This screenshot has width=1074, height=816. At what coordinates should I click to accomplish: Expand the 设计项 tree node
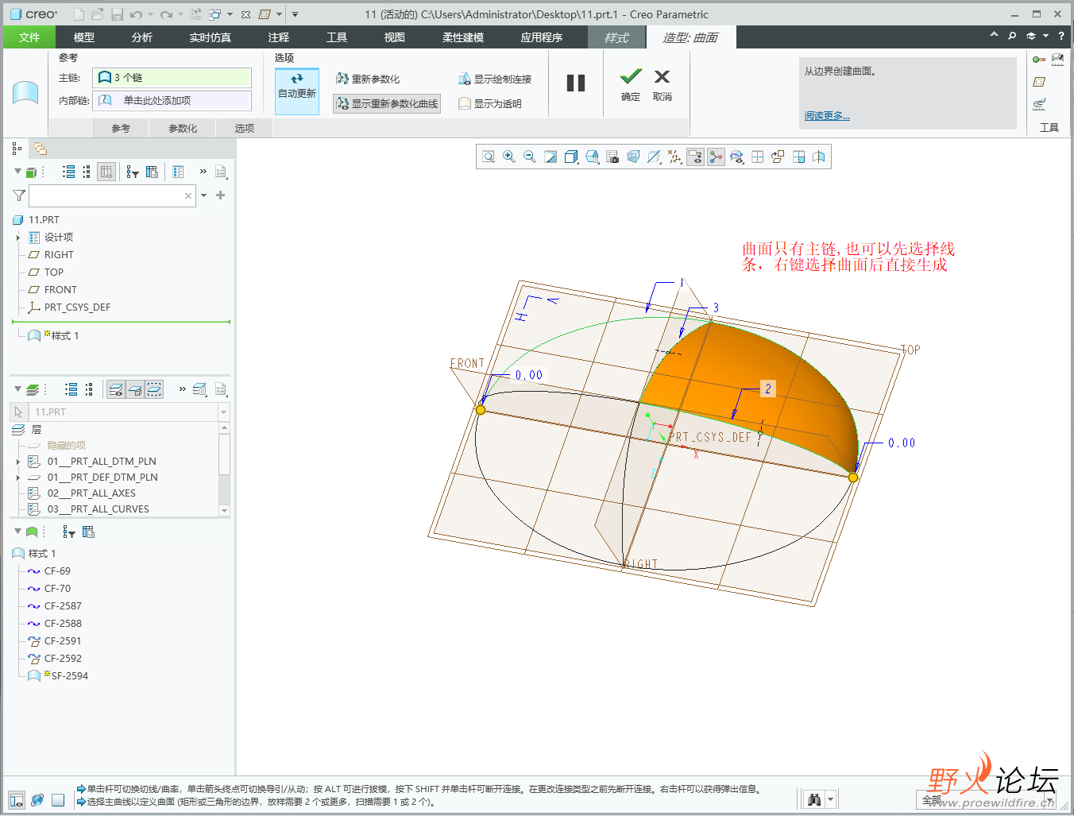coord(18,238)
